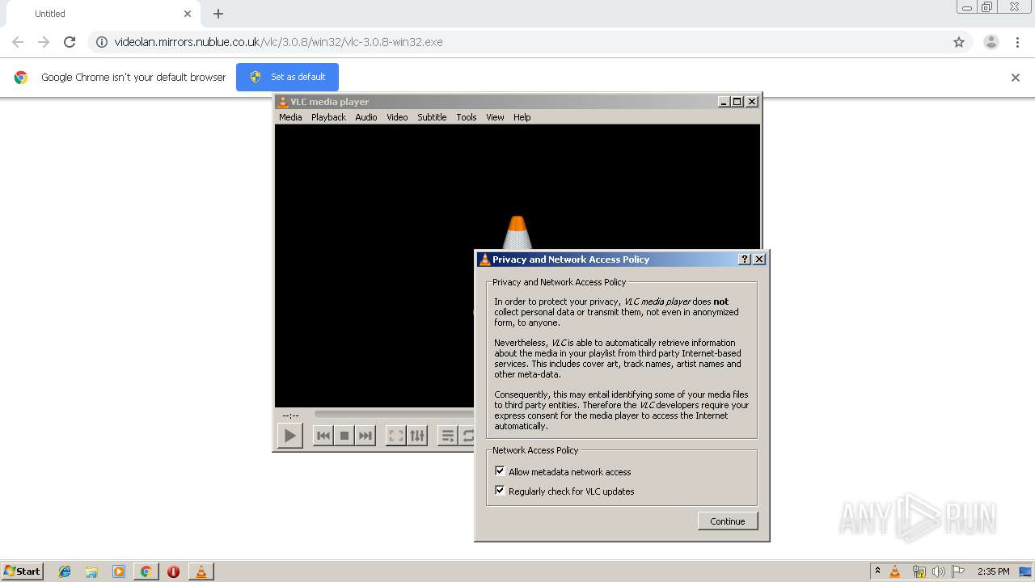This screenshot has width=1035, height=582.
Task: Open the Tools menu
Action: pos(467,117)
